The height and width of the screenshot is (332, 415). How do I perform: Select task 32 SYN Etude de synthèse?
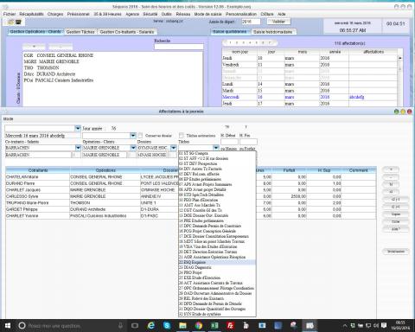point(217,314)
